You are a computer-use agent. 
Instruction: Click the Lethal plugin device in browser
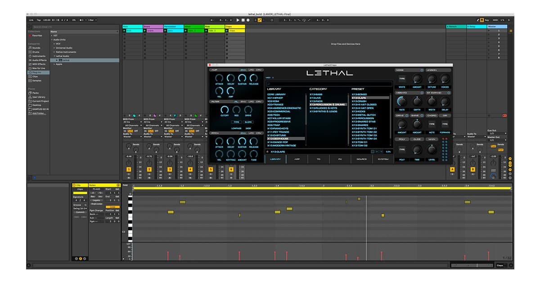click(x=66, y=60)
